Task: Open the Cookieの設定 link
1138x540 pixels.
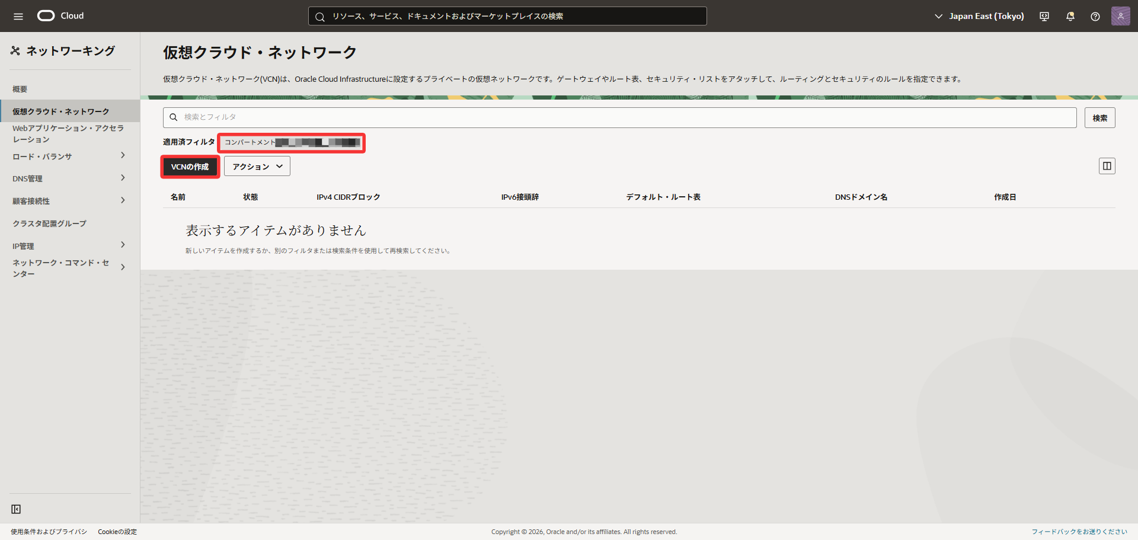Action: (117, 532)
